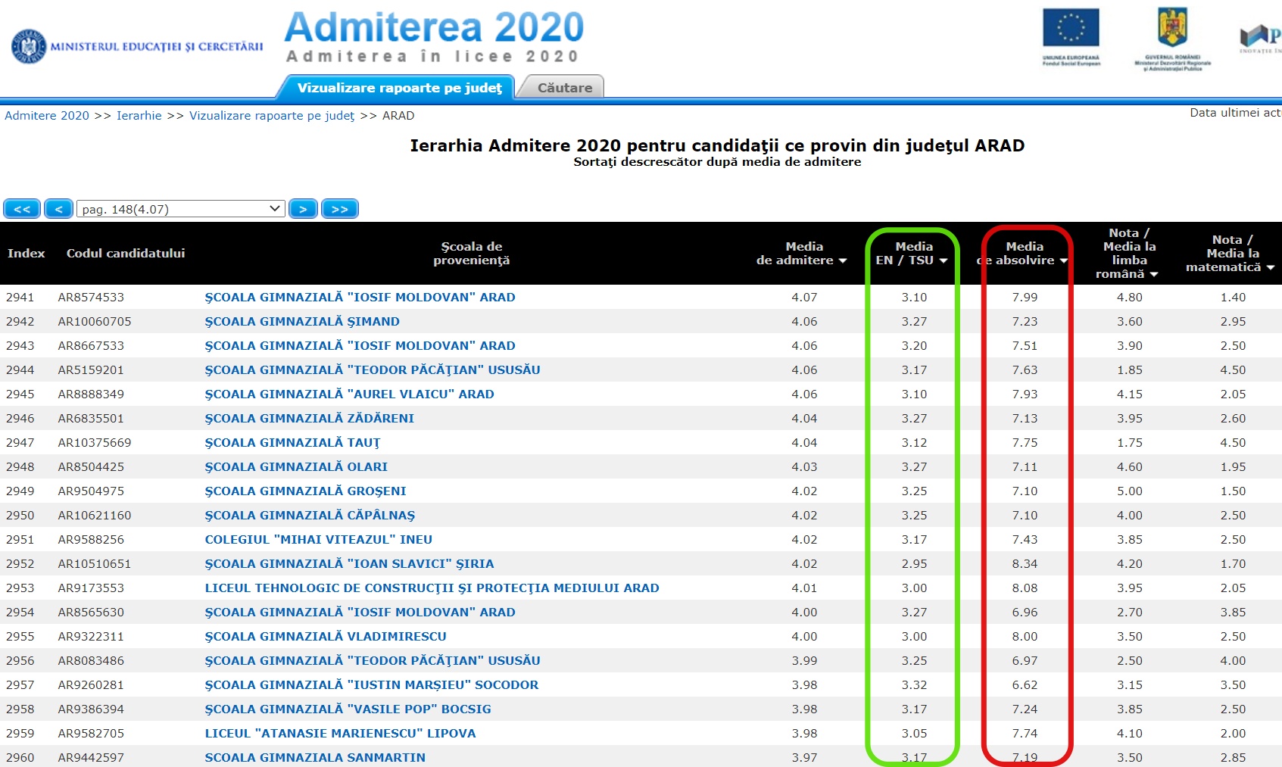Open Școala Gimnazială Zădăreni link
Screen dimensions: 1282x767
309,418
